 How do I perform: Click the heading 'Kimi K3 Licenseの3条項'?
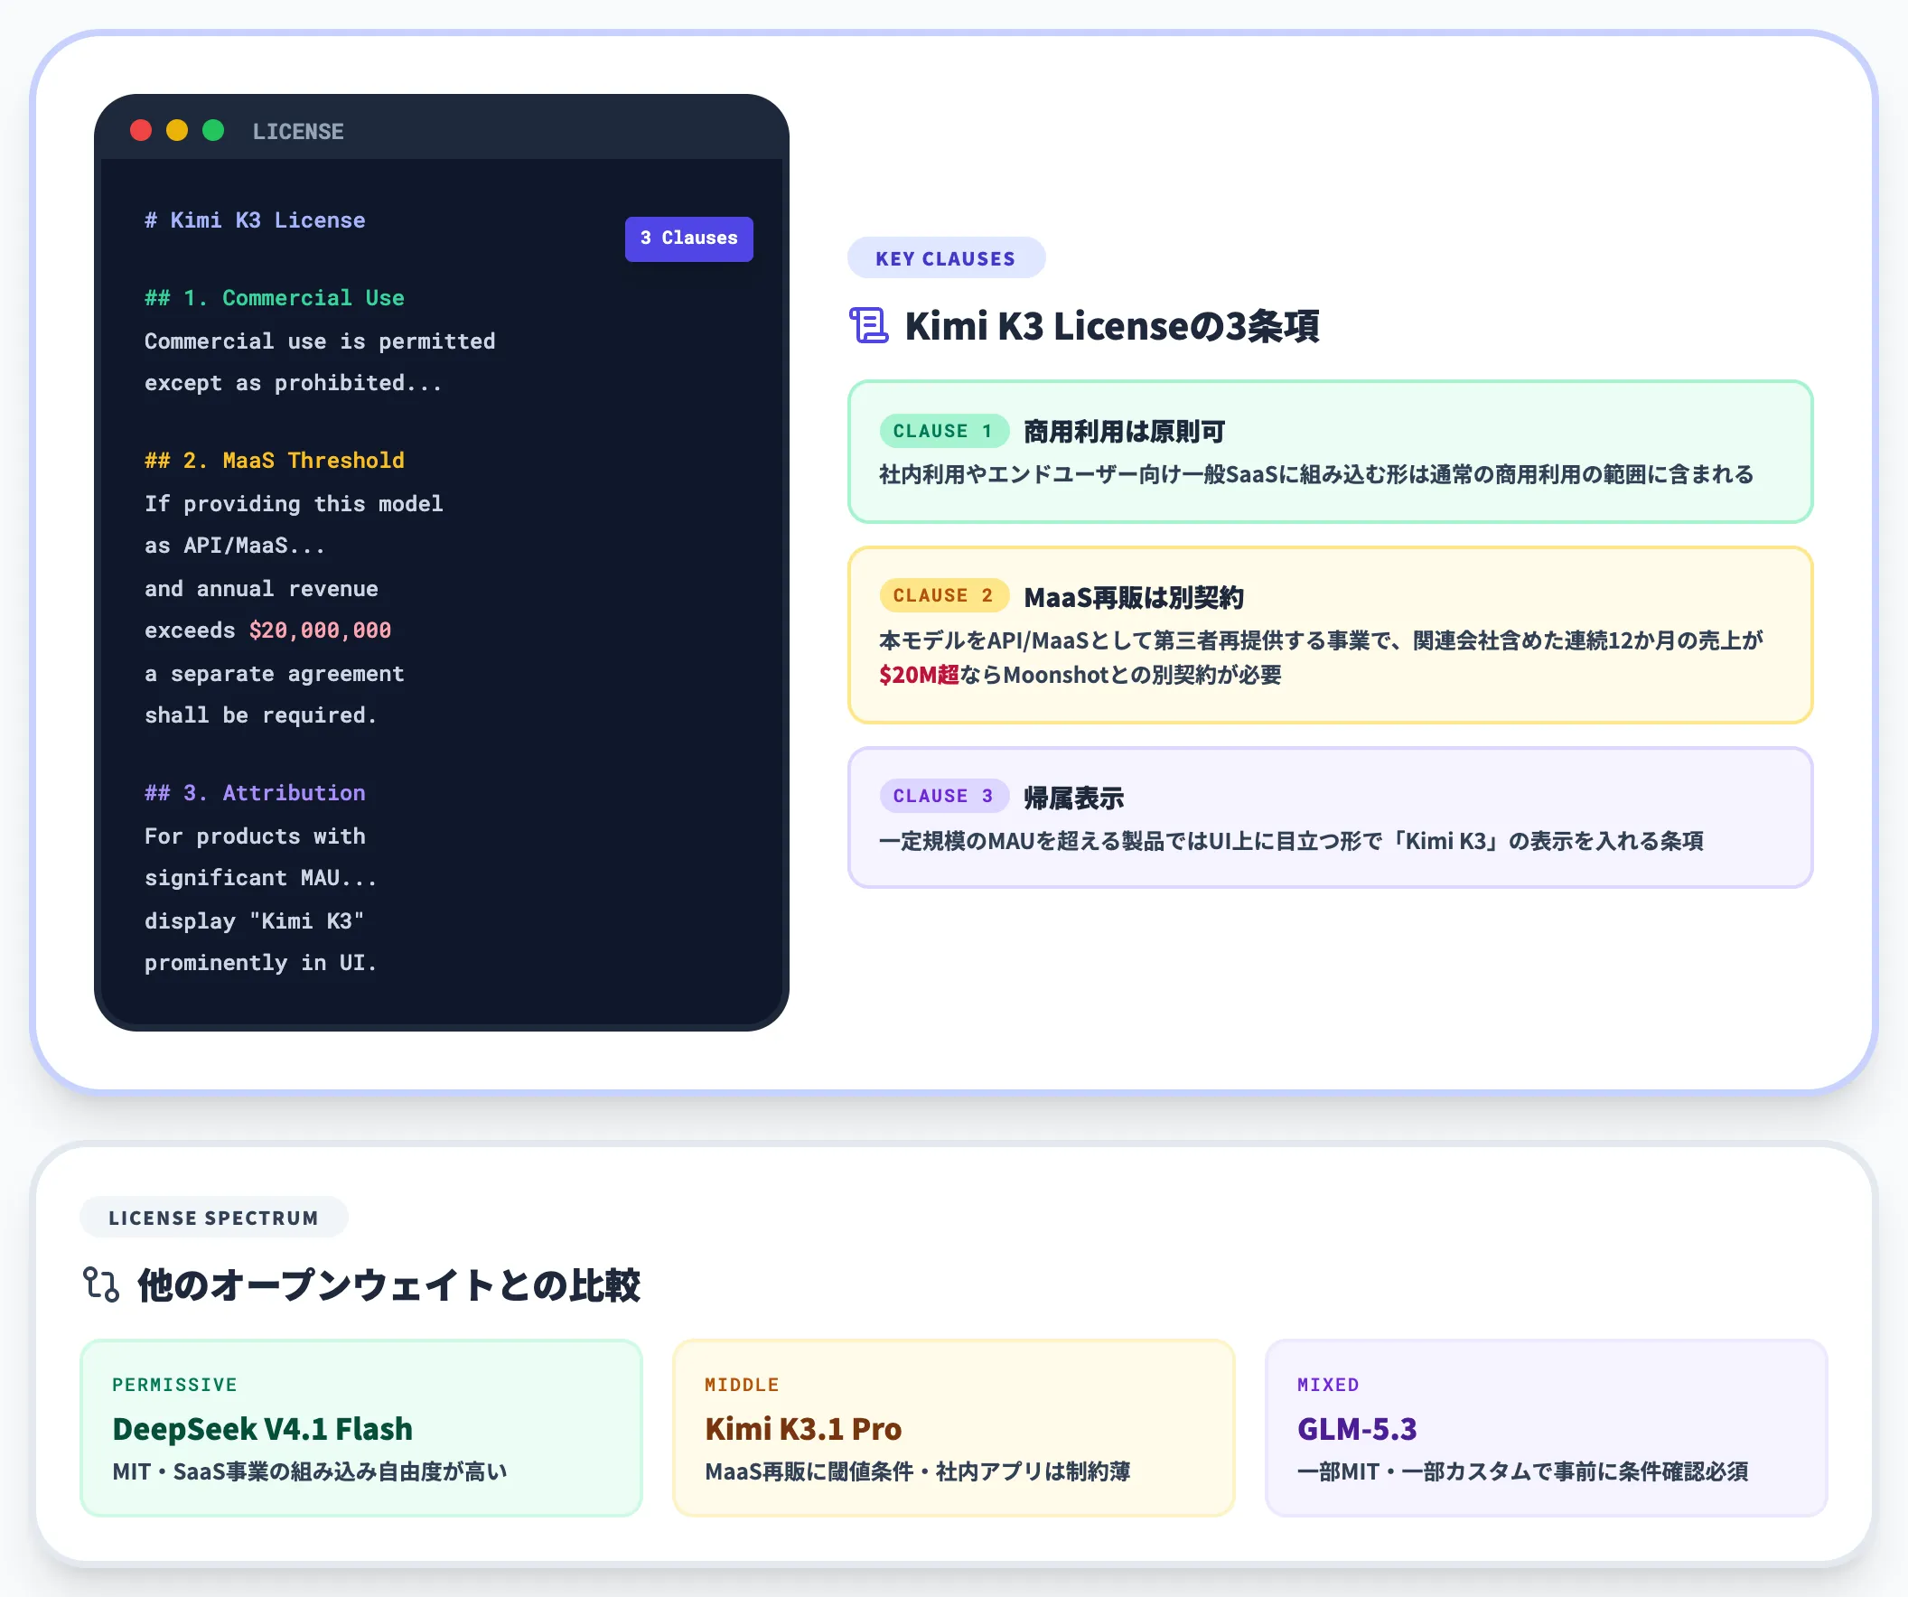(x=1112, y=325)
